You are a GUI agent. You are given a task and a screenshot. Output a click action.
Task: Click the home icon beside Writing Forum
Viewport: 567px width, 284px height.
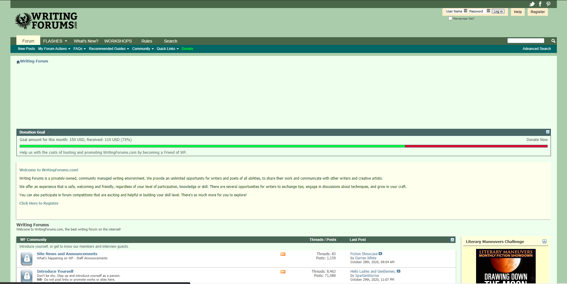click(18, 62)
